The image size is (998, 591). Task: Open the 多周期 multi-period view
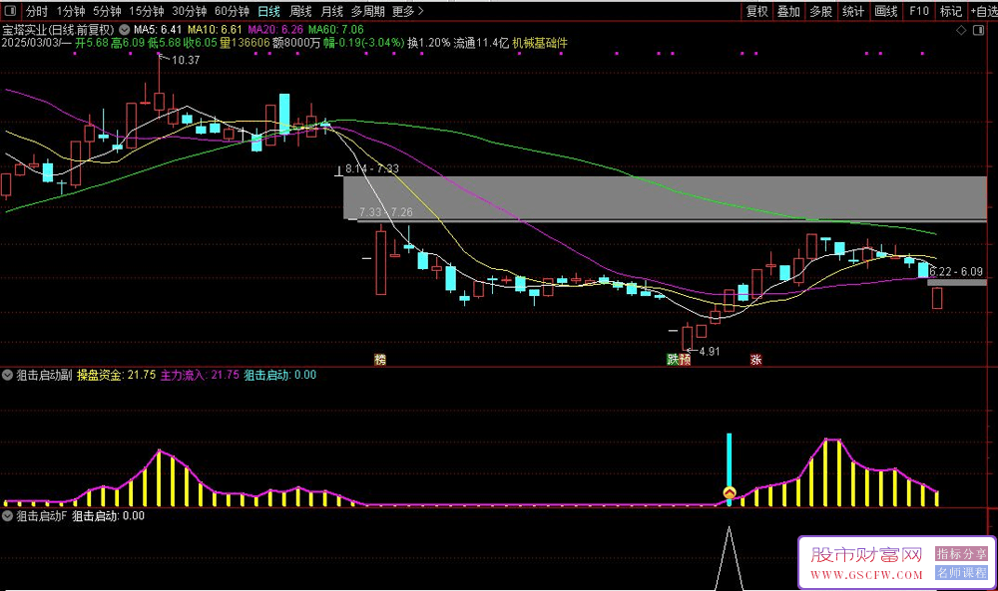pyautogui.click(x=368, y=11)
